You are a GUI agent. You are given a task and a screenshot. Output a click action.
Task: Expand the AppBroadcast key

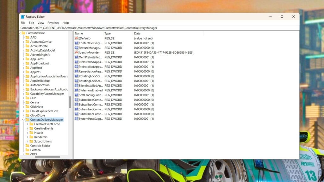pos(23,63)
